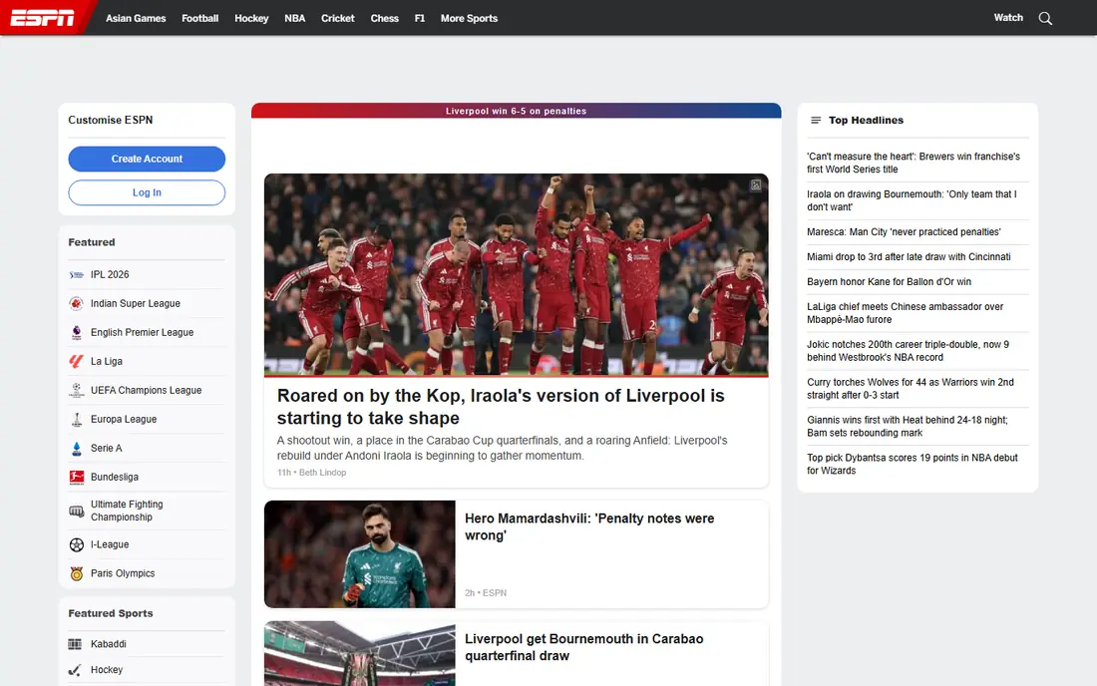
Task: Open the Asian Games menu
Action: click(x=136, y=18)
